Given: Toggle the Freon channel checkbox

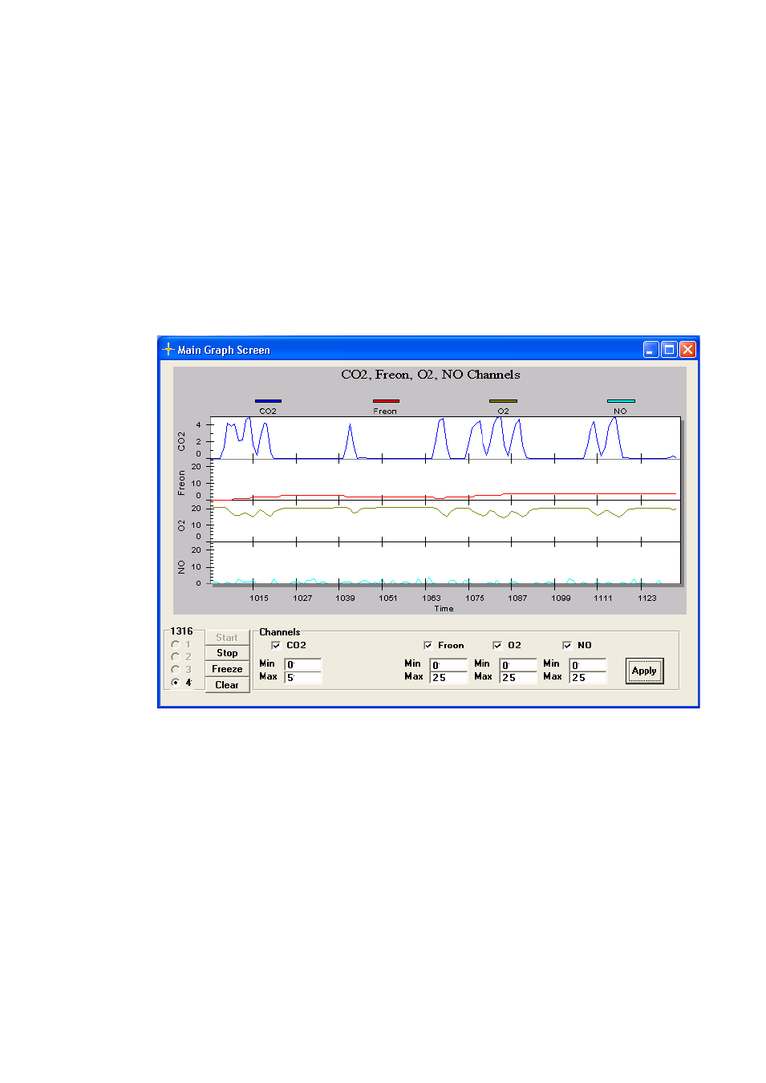Looking at the screenshot, I should (428, 645).
